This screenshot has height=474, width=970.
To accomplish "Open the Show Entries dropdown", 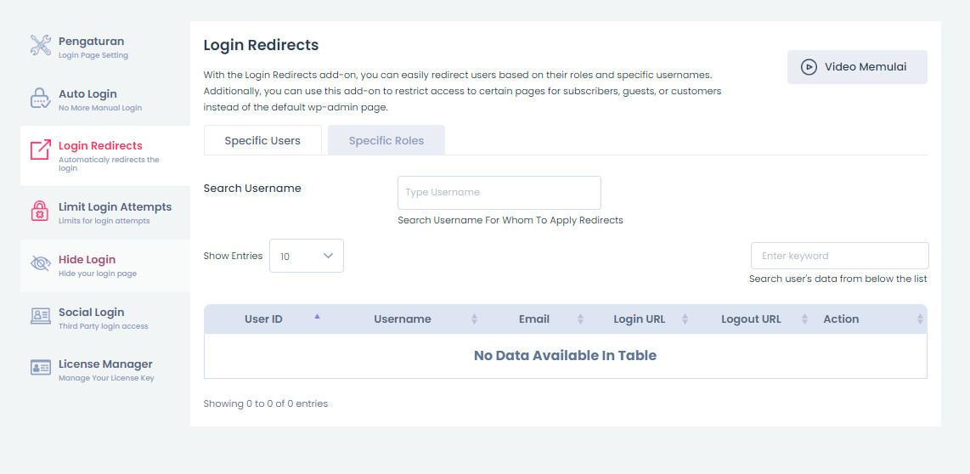I will point(307,256).
